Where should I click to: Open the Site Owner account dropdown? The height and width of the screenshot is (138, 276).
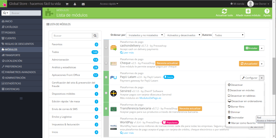[x=261, y=4]
